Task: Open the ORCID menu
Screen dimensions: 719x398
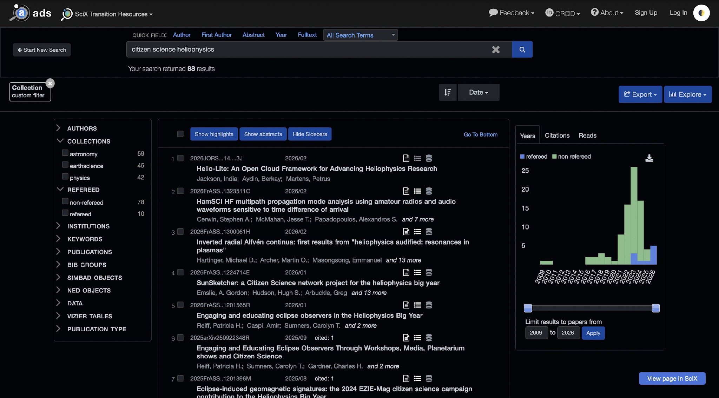Action: tap(562, 13)
